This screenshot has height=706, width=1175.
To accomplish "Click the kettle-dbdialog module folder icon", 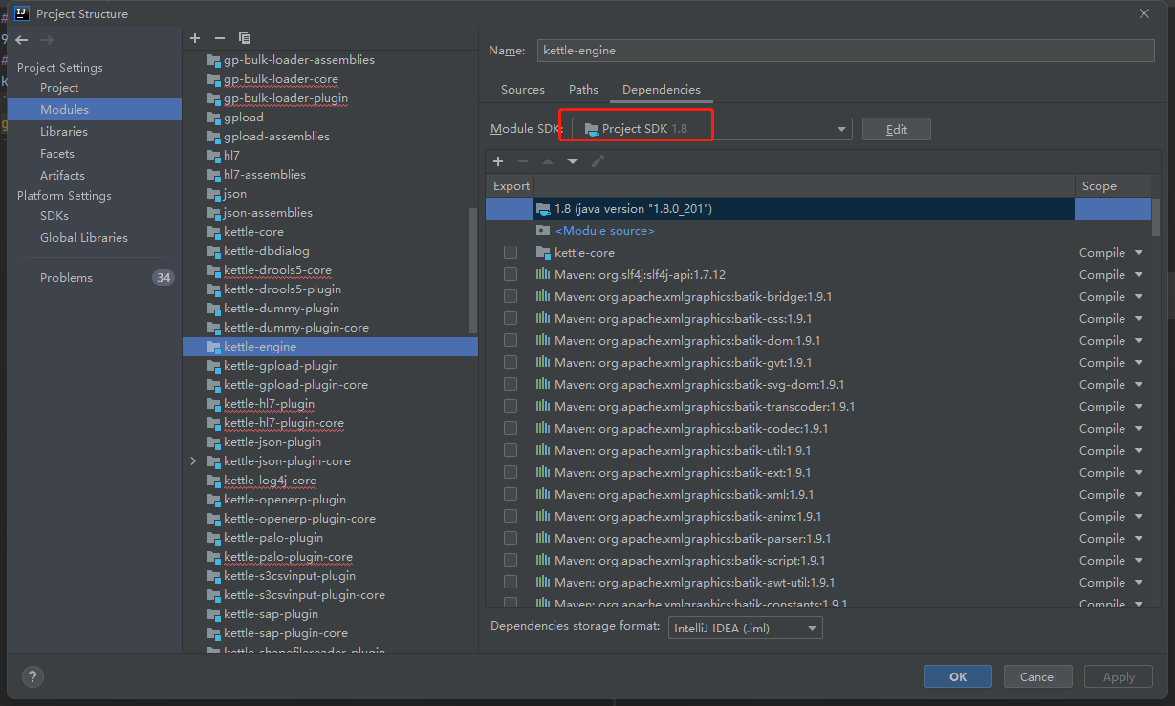I will 213,251.
